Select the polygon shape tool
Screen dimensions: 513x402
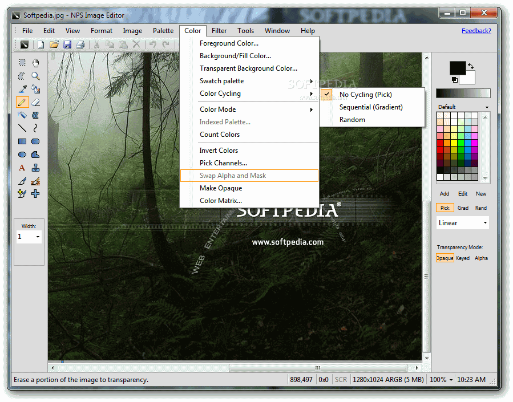pyautogui.click(x=35, y=155)
